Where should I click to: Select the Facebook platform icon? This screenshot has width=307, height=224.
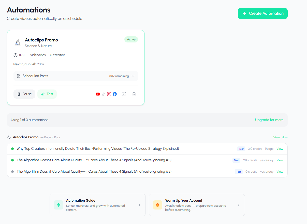[x=115, y=94]
